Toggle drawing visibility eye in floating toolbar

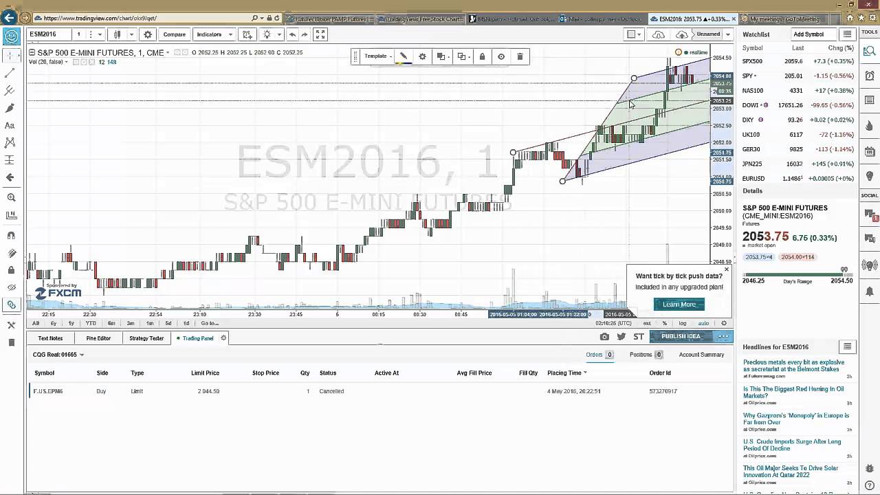click(x=501, y=56)
